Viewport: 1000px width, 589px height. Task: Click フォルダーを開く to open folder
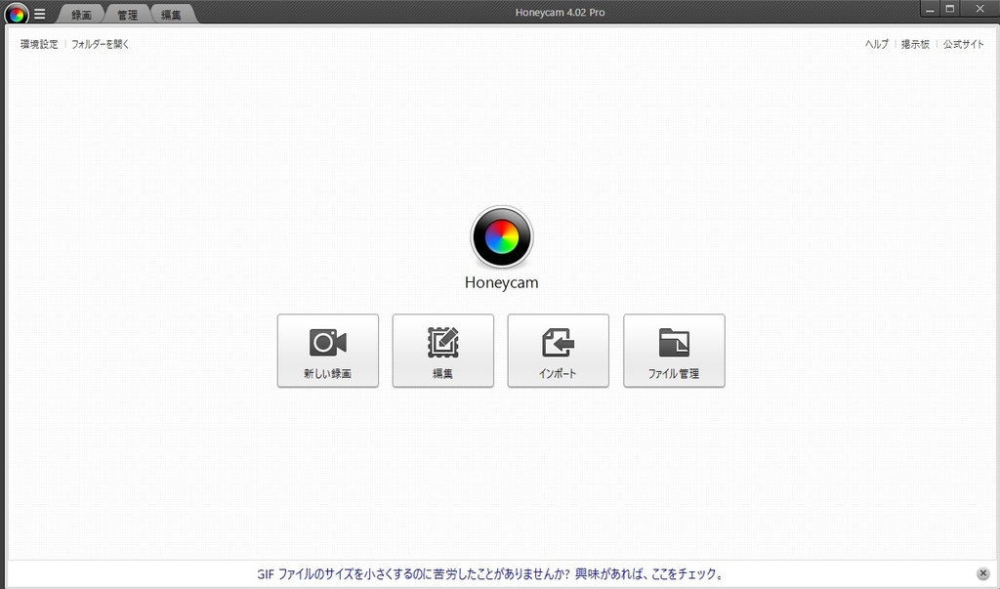click(x=100, y=44)
